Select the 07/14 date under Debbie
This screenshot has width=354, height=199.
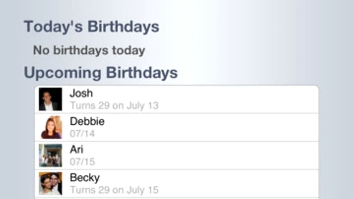pyautogui.click(x=82, y=134)
